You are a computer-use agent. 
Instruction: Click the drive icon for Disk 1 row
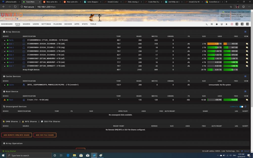[x=24, y=44]
